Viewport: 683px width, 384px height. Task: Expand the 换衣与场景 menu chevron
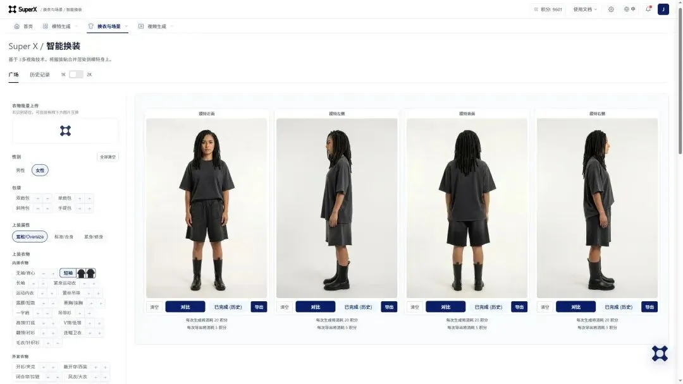pos(126,27)
